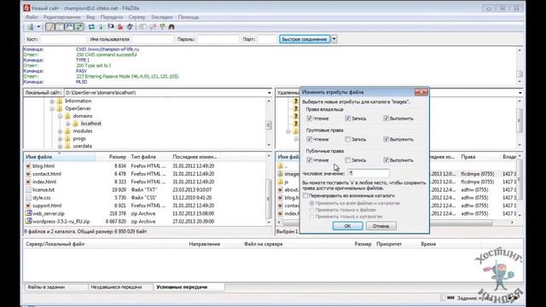This screenshot has height=307, width=546.
Task: Toggle message log display toolbar icon
Action: point(49,26)
